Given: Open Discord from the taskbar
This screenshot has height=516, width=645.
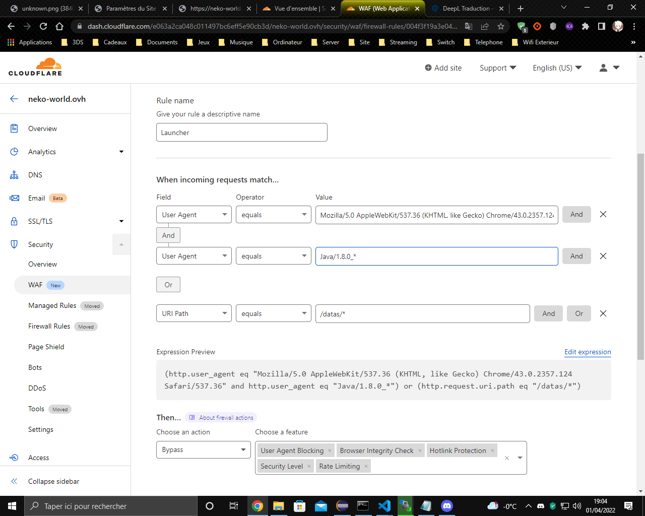Looking at the screenshot, I should coord(446,506).
